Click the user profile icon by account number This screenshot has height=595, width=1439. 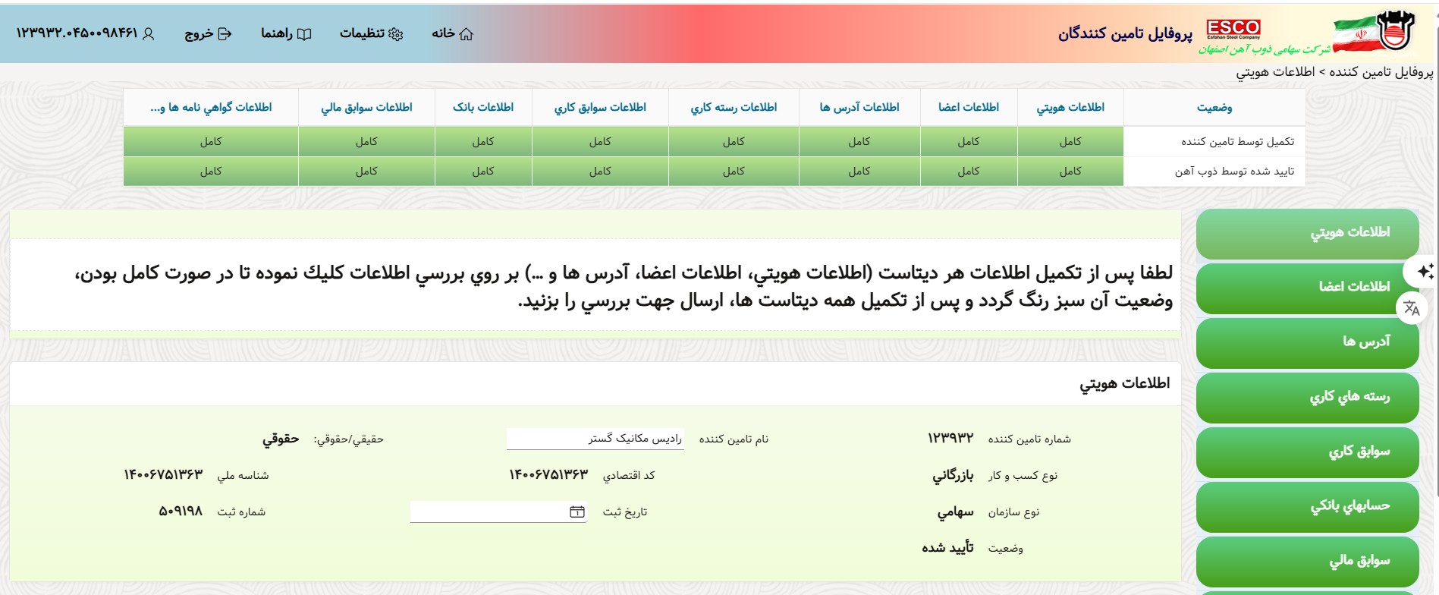[x=149, y=34]
